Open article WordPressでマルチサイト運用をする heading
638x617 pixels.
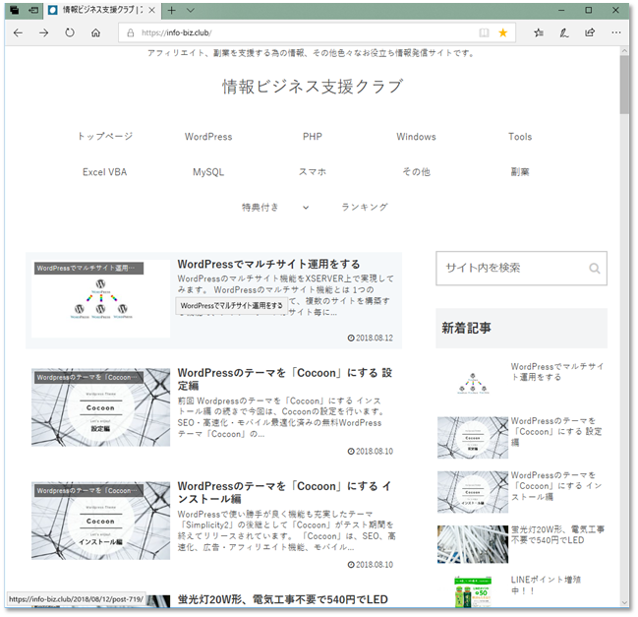click(268, 264)
